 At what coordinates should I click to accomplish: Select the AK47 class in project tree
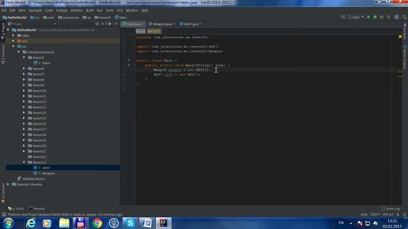click(47, 168)
